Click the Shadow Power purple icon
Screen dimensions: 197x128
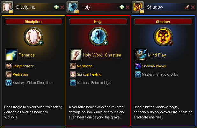click(138, 66)
